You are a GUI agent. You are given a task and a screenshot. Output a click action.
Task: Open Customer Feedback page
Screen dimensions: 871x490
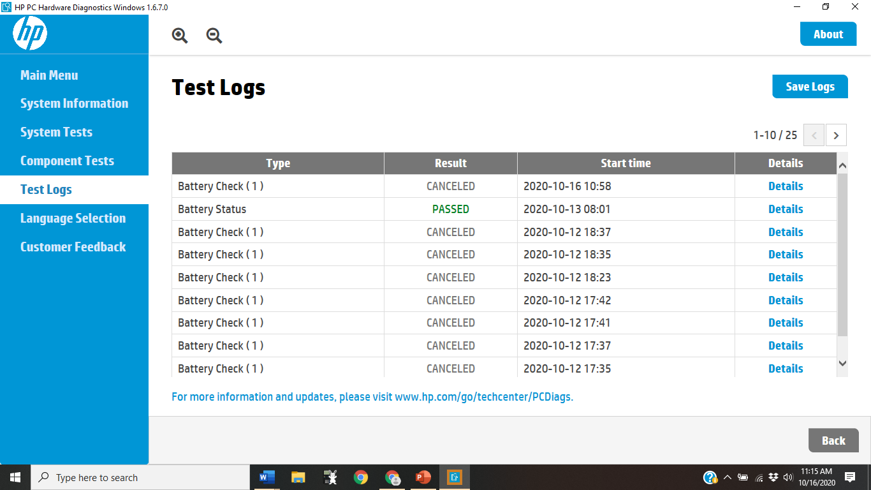coord(73,247)
